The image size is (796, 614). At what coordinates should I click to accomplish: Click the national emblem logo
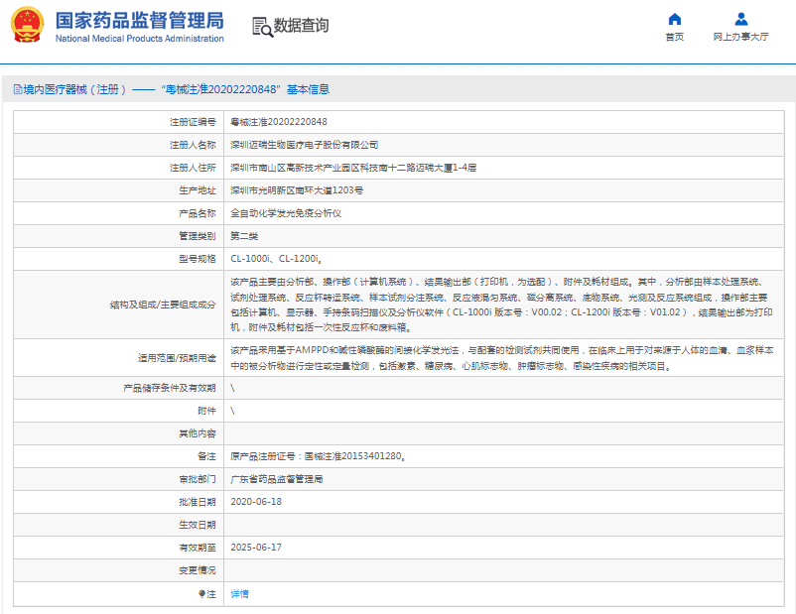[27, 27]
